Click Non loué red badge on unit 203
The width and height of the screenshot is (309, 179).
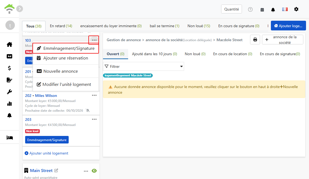click(32, 131)
